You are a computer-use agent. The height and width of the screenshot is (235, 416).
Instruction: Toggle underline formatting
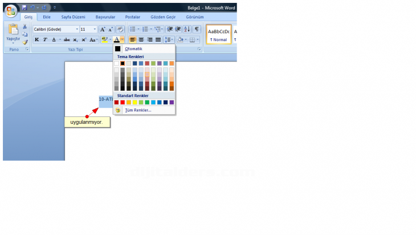pos(54,39)
